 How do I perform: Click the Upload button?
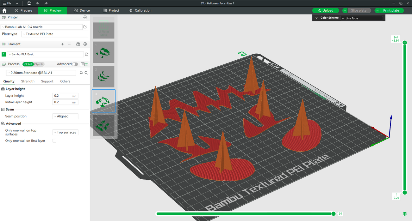click(326, 10)
